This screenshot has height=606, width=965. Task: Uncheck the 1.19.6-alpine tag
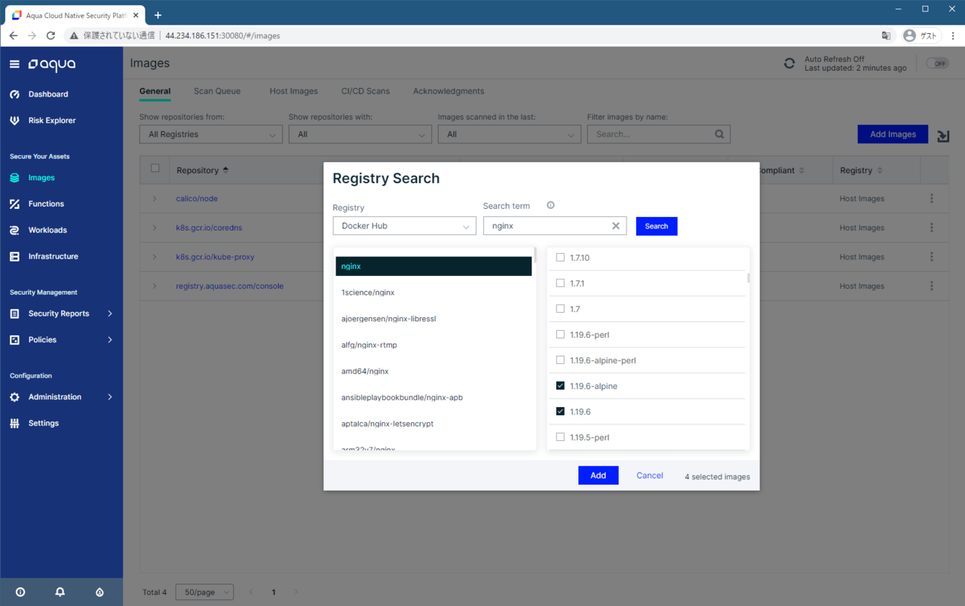(560, 386)
